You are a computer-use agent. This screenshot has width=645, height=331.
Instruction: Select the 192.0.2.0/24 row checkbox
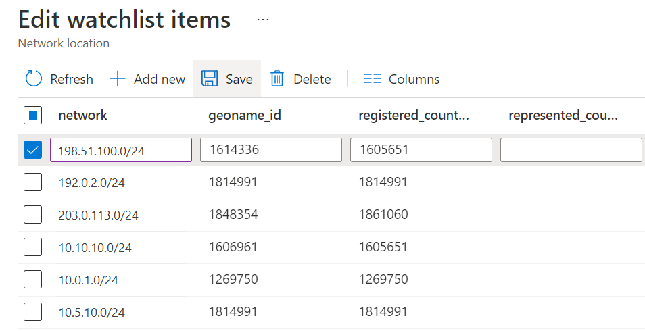point(32,182)
